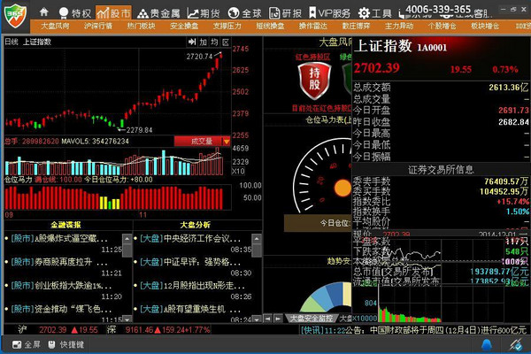Select the 股市 menu

click(x=113, y=13)
